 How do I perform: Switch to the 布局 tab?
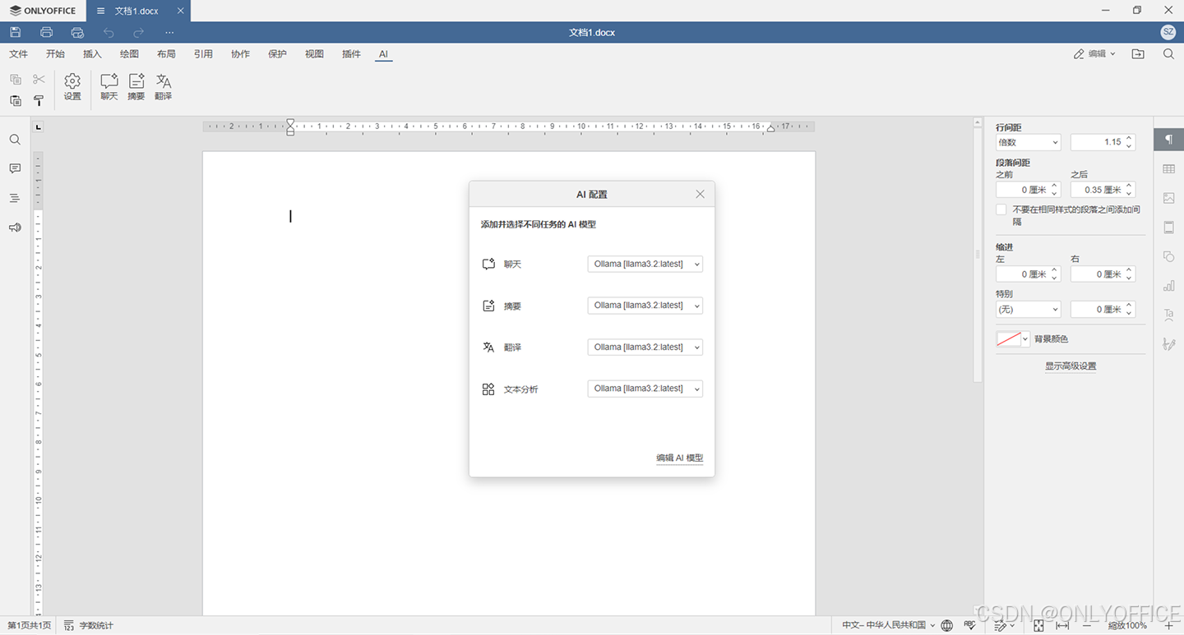point(166,54)
